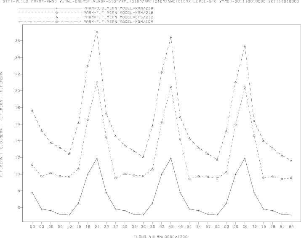The width and height of the screenshot is (301, 238).
Task: Click the GFS/212 triangle data point at hour 84
Action: [291, 161]
